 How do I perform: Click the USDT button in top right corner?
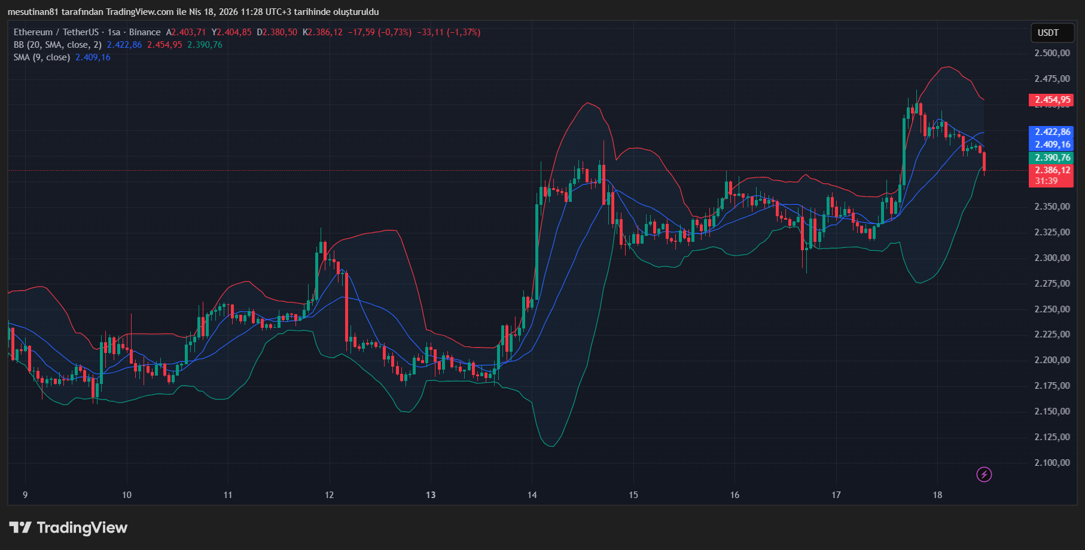[1052, 33]
